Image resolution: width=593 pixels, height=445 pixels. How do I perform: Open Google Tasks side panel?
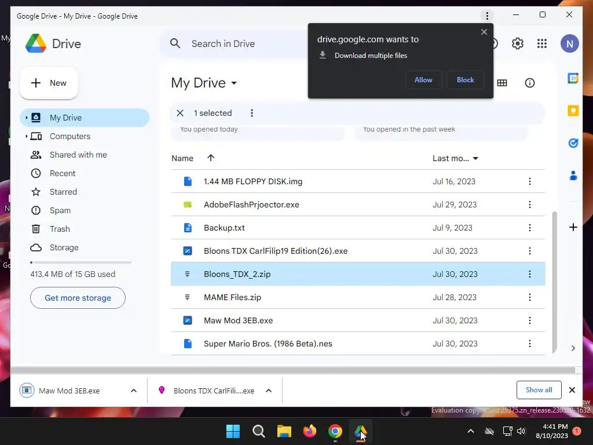pyautogui.click(x=573, y=143)
